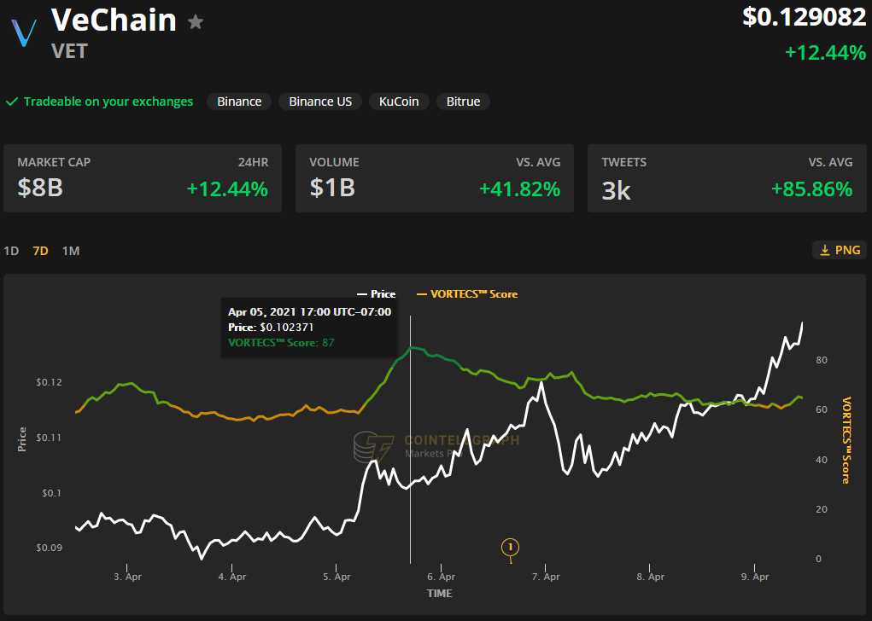Open the Binance US exchange tag
Screen dimensions: 872x621
(x=320, y=102)
